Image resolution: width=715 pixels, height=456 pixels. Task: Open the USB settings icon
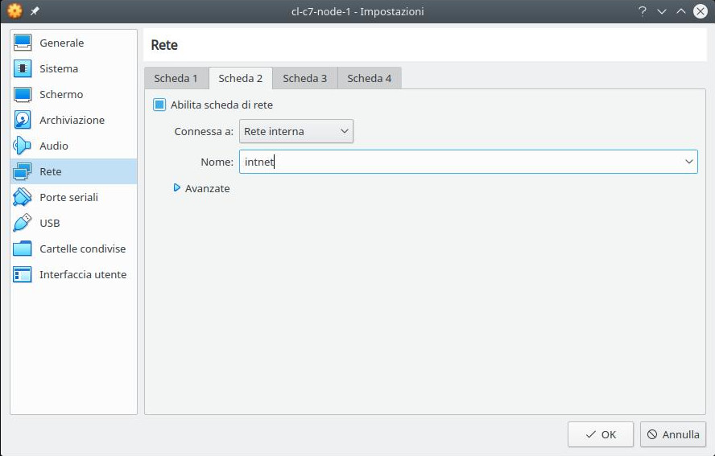[x=23, y=223]
